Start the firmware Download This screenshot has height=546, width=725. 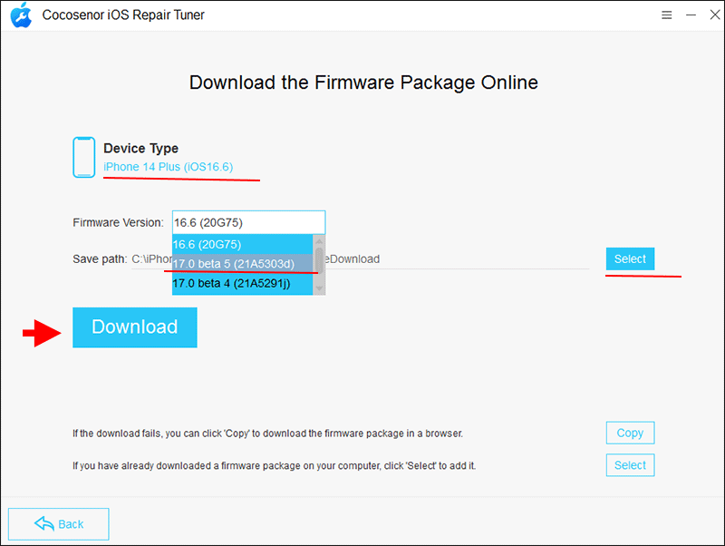pos(134,327)
